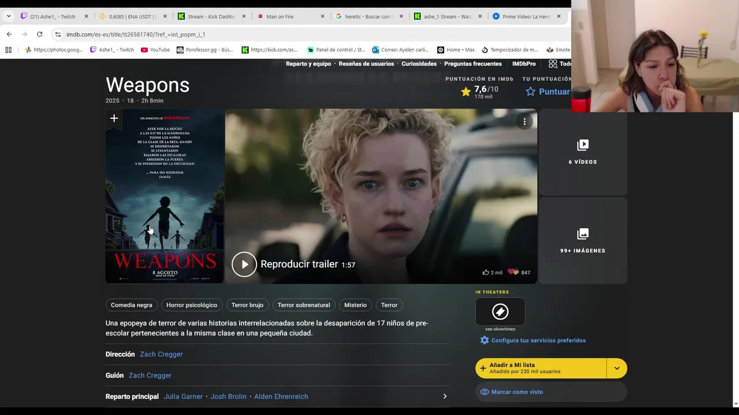Open the Misterio genre chip

click(x=355, y=305)
